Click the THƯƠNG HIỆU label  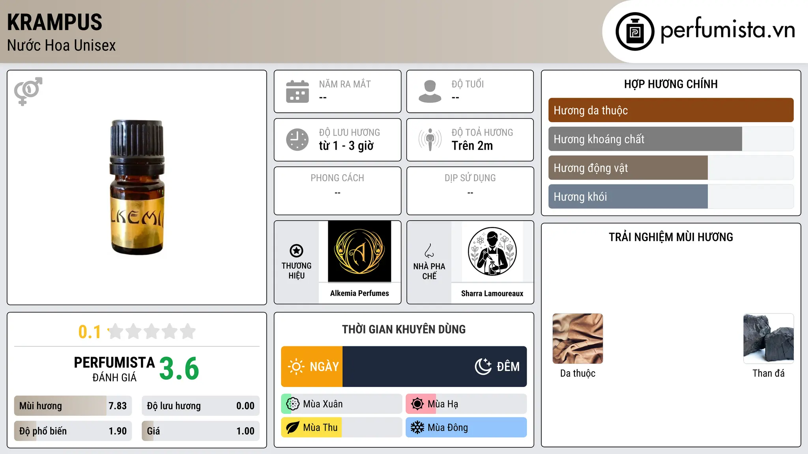[296, 271]
